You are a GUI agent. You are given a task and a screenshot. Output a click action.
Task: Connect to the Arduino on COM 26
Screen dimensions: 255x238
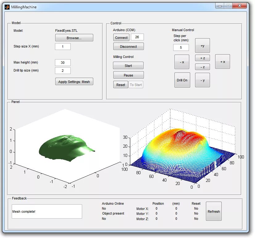coord(121,37)
